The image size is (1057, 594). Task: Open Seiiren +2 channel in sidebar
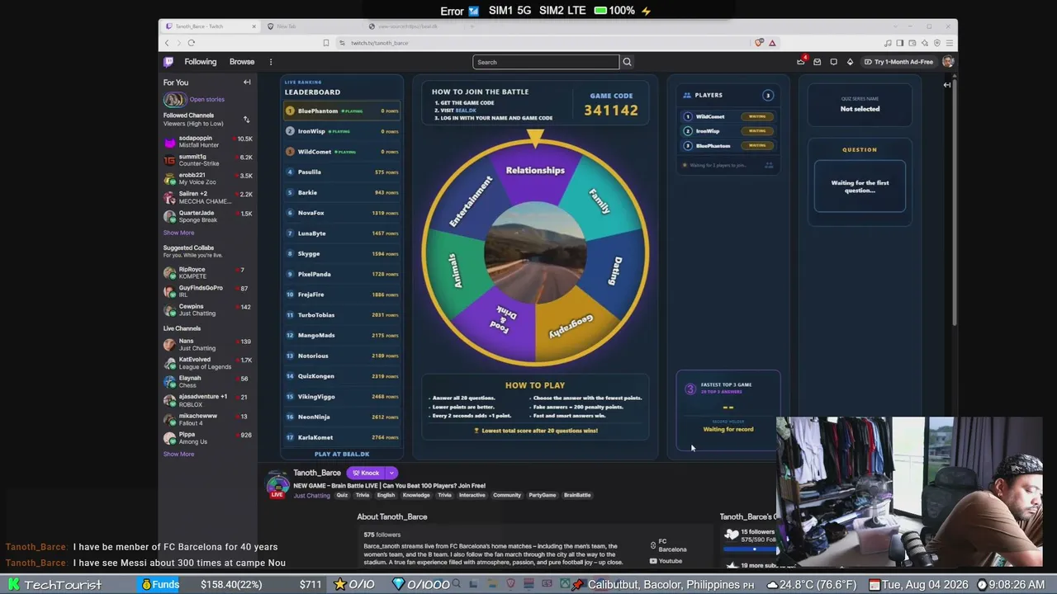(x=207, y=197)
